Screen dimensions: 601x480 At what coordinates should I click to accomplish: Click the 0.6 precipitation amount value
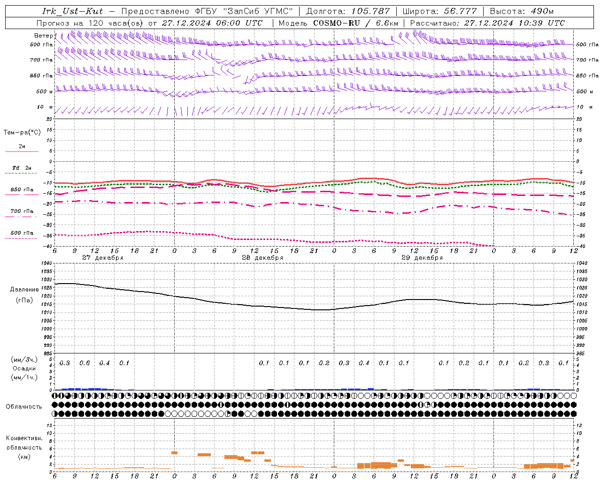85,363
